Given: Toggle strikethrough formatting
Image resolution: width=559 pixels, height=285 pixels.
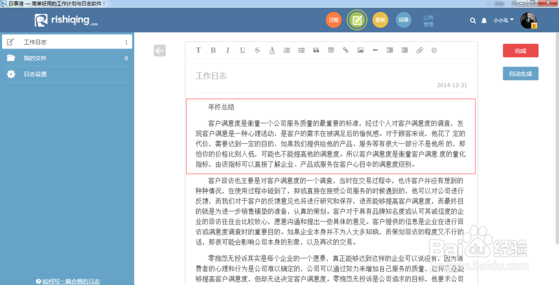Looking at the screenshot, I should pyautogui.click(x=257, y=50).
